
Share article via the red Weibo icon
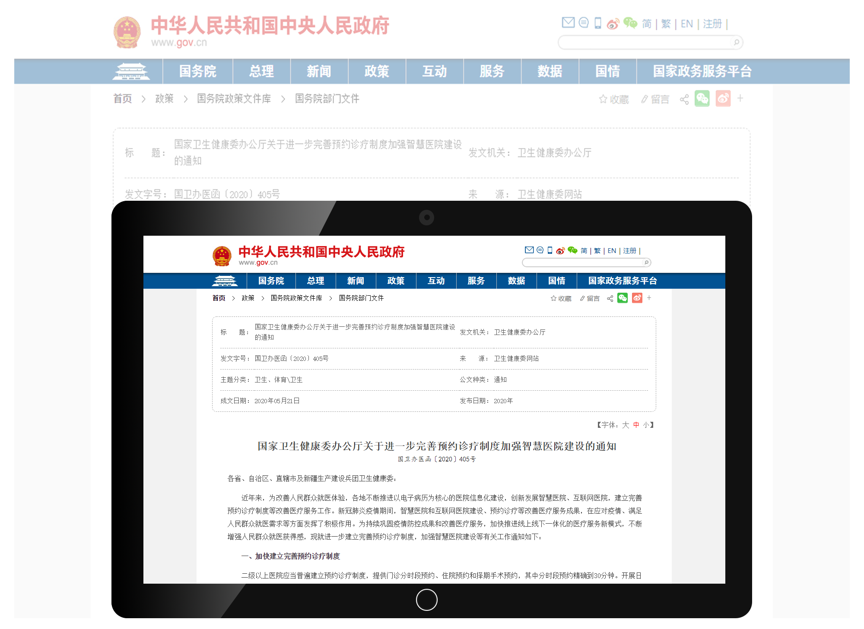(637, 298)
